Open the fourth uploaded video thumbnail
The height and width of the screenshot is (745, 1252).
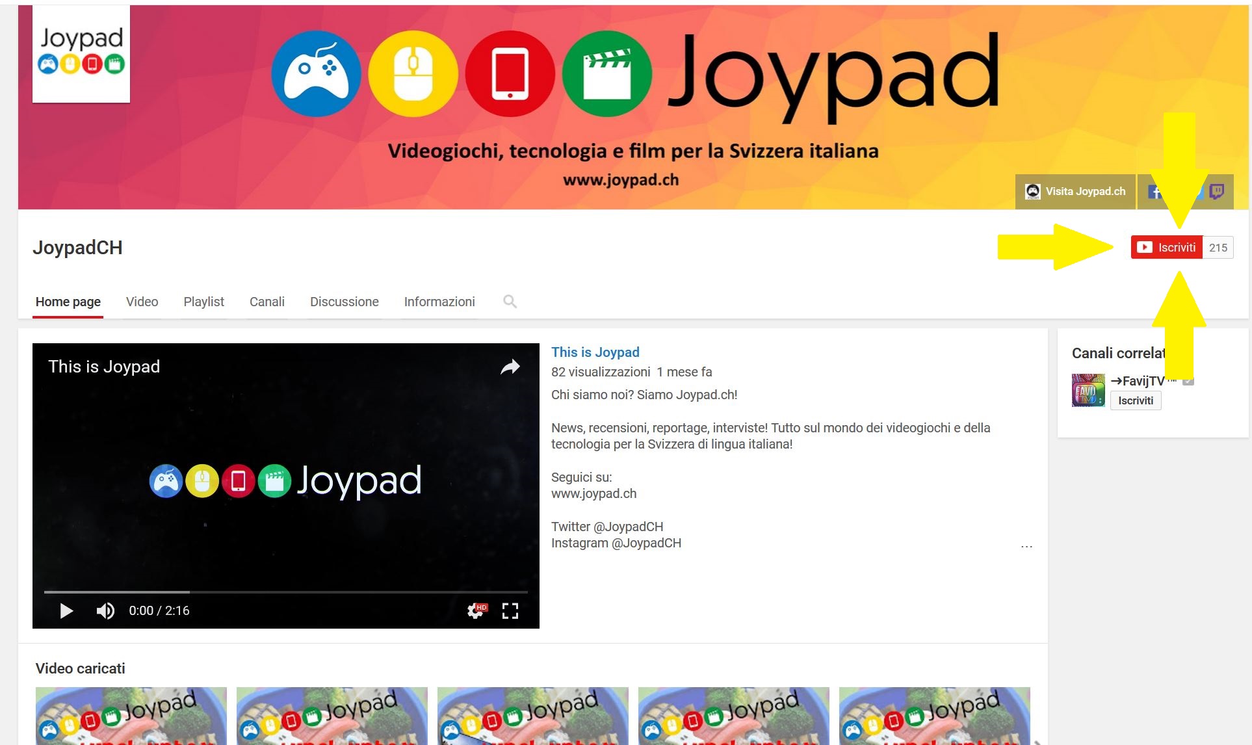(x=734, y=716)
